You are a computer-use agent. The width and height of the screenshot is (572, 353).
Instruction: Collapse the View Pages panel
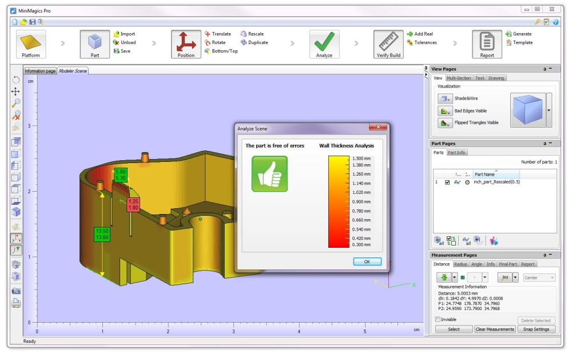(550, 69)
